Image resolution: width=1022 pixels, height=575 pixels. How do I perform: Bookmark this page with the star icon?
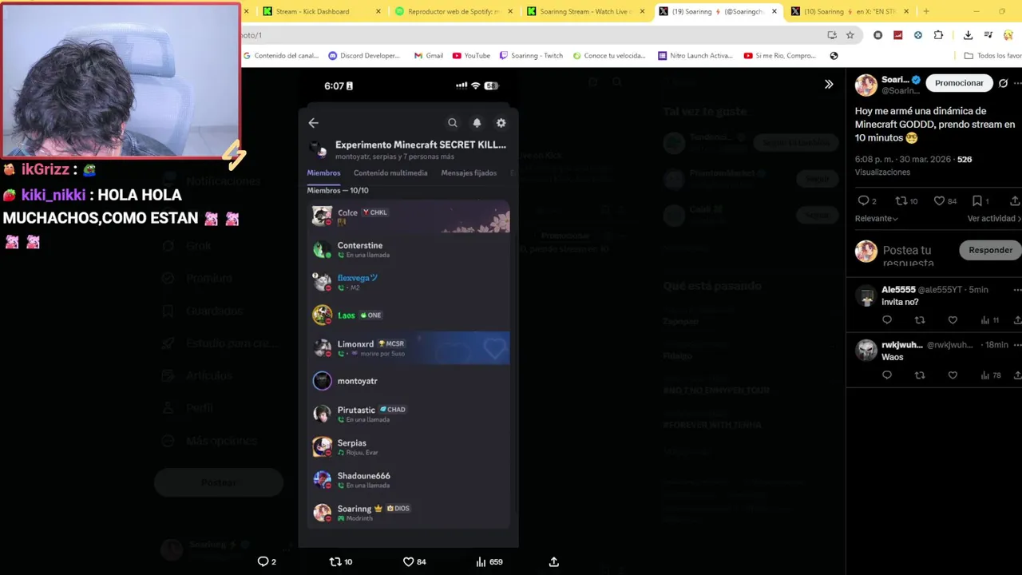tap(850, 35)
